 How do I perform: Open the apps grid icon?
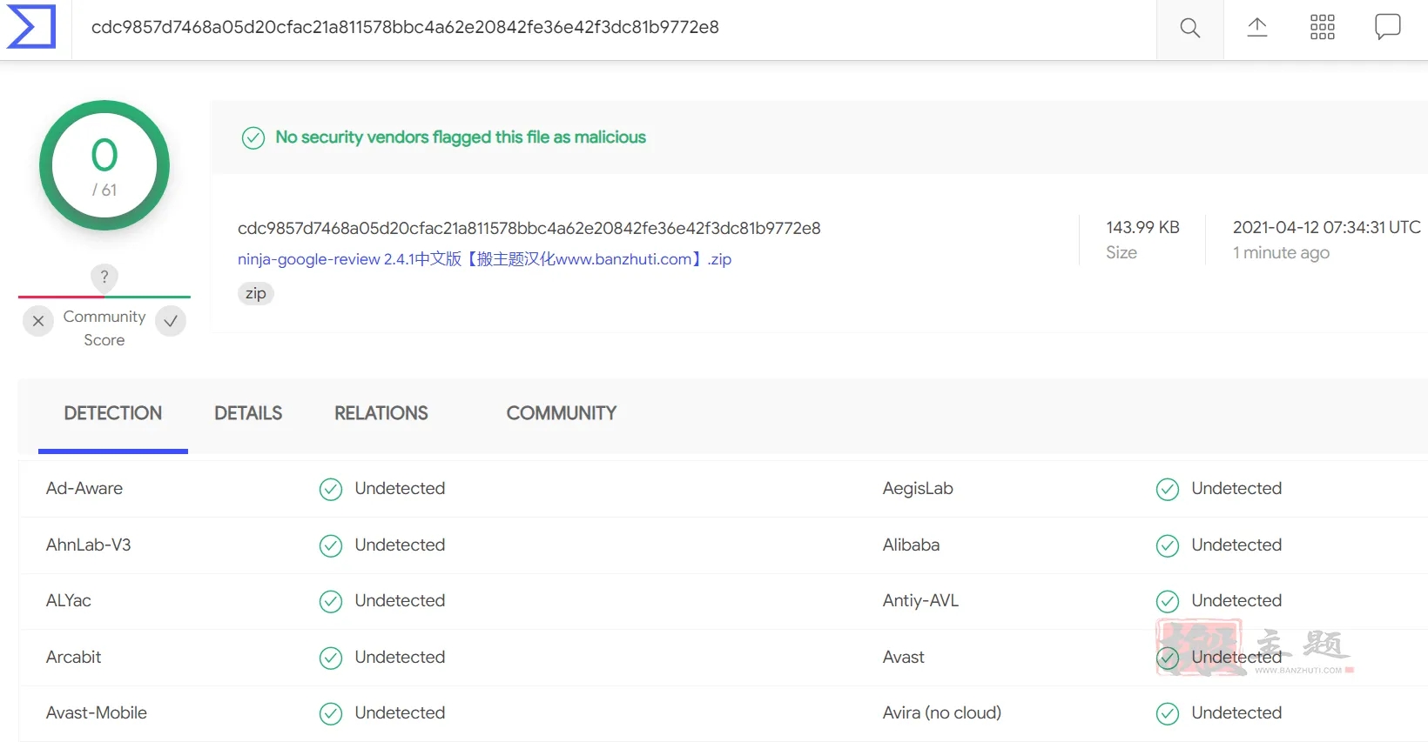[1322, 28]
